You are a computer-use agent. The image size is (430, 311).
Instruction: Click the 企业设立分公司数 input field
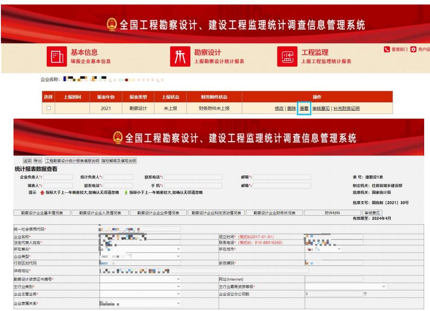pyautogui.click(x=332, y=293)
